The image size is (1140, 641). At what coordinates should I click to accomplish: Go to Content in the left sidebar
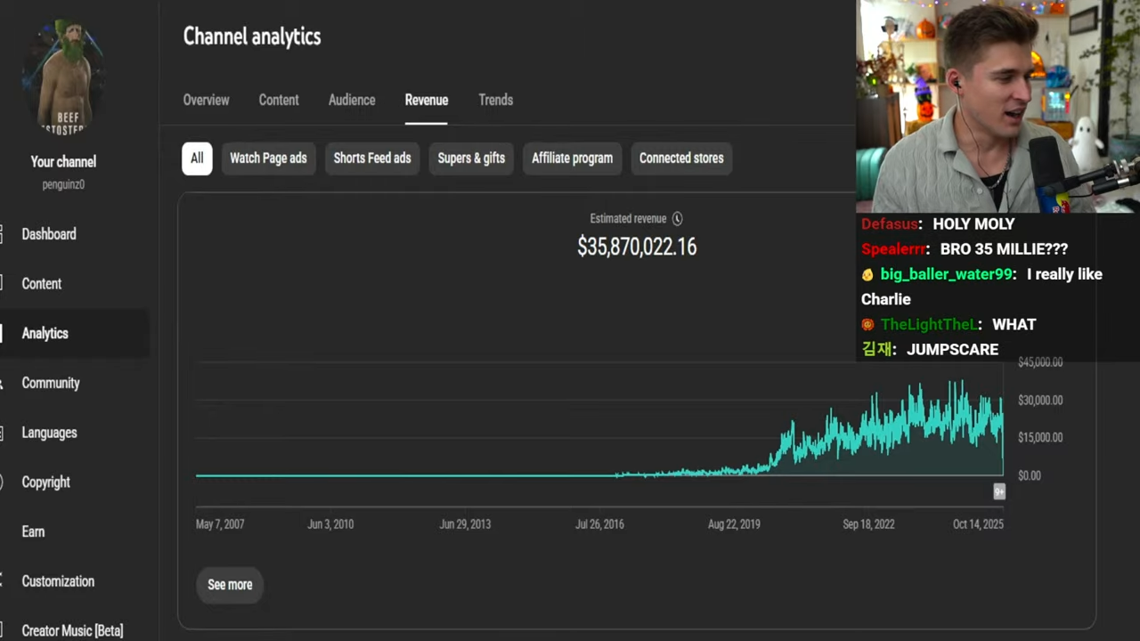[x=42, y=284]
